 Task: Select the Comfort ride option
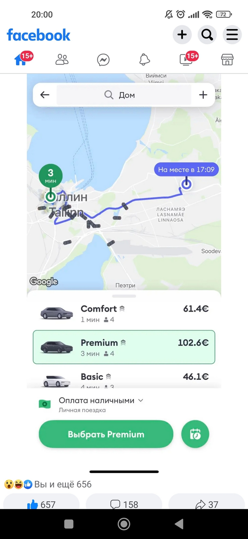tap(124, 313)
